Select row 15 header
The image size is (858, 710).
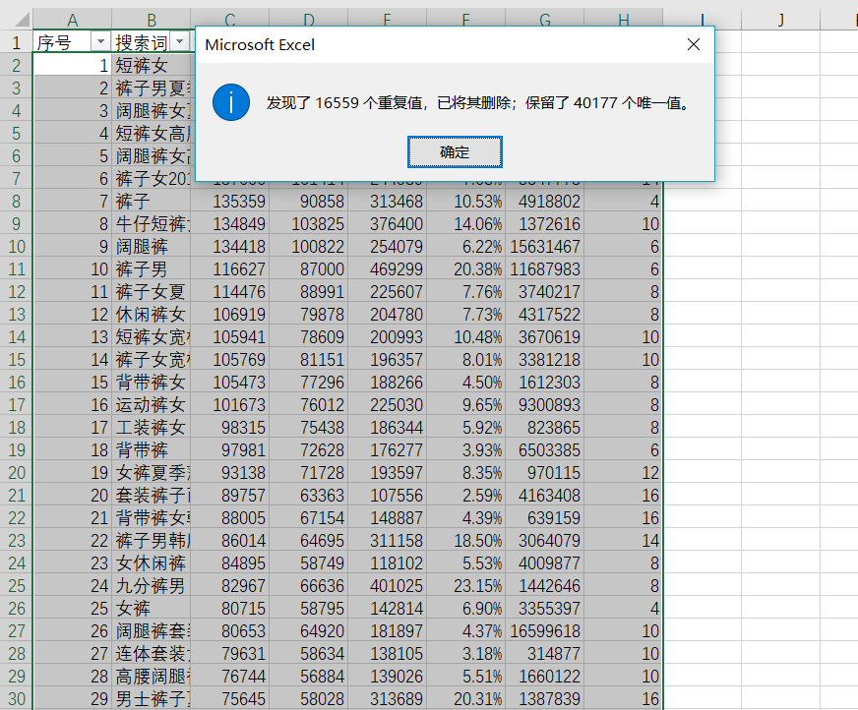pyautogui.click(x=17, y=359)
